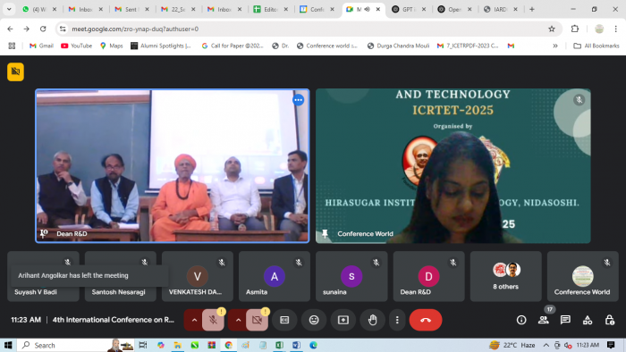Toggle the camera off button

[x=257, y=320]
